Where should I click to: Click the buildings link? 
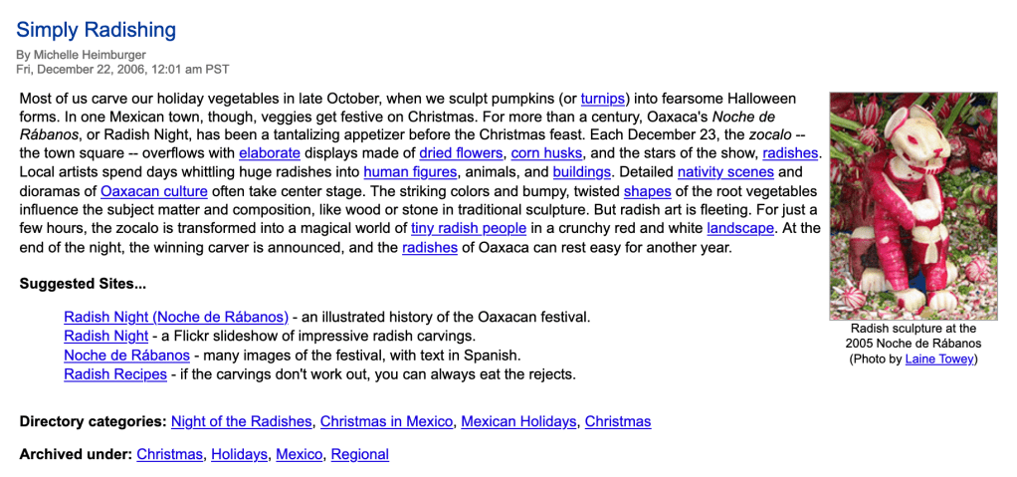[581, 172]
